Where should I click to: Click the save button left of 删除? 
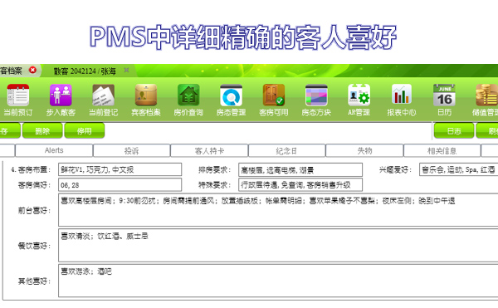coord(9,131)
